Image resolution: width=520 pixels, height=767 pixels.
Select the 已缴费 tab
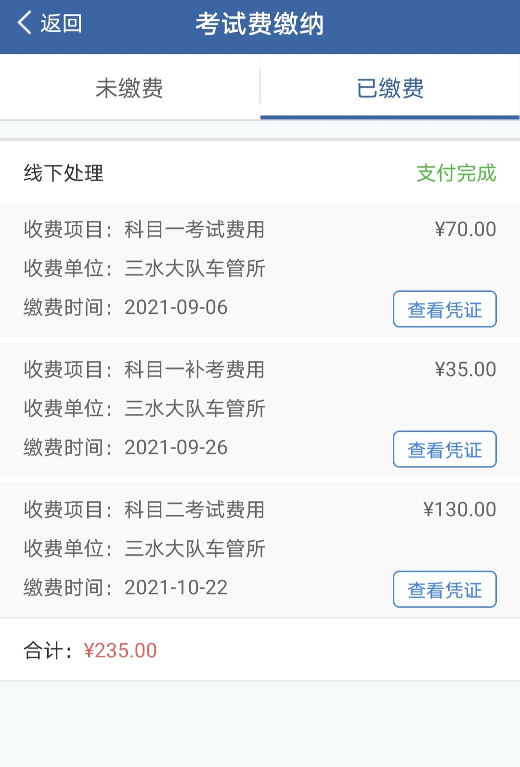pyautogui.click(x=390, y=88)
